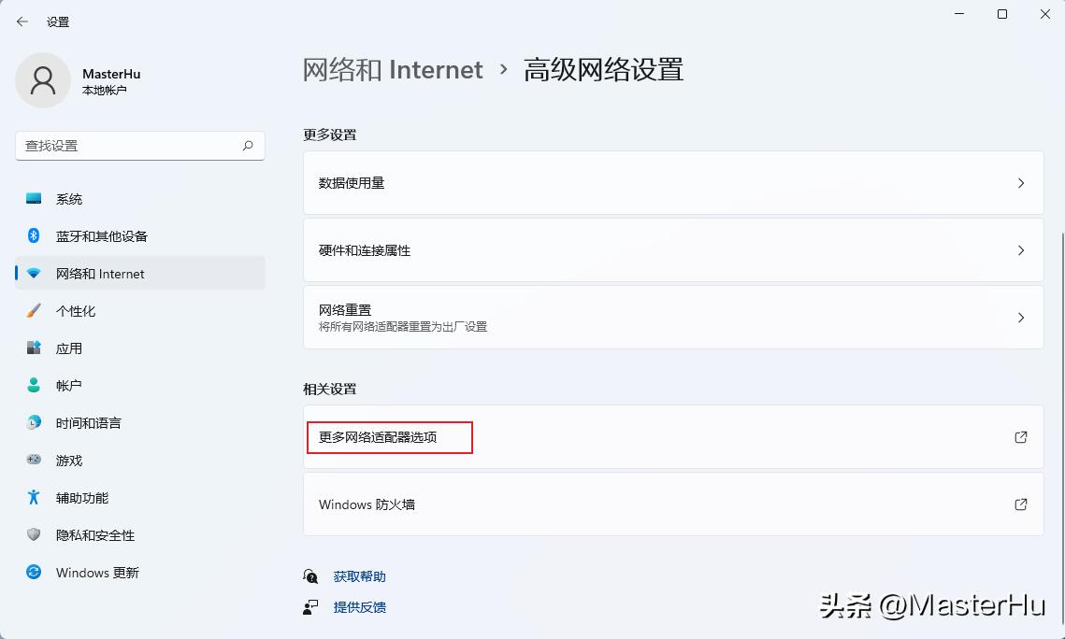Open 更多网络适配器选项
Screen dimensions: 1065x639
(389, 437)
